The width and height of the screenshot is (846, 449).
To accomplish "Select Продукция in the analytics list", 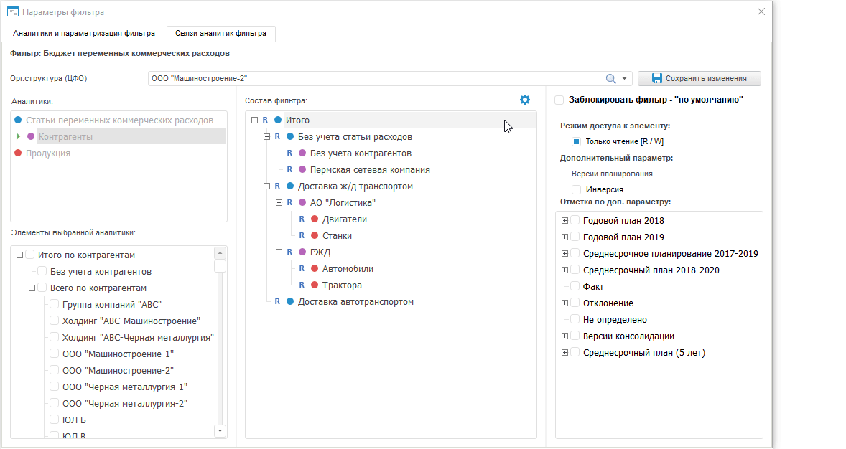I will coord(48,153).
